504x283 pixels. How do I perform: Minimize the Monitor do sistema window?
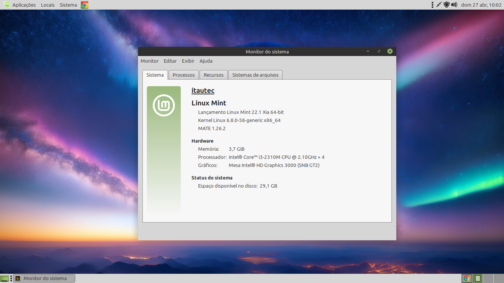pyautogui.click(x=368, y=51)
